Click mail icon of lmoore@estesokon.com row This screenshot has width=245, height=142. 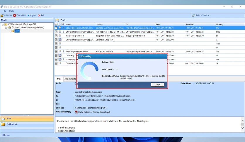coord(60,51)
